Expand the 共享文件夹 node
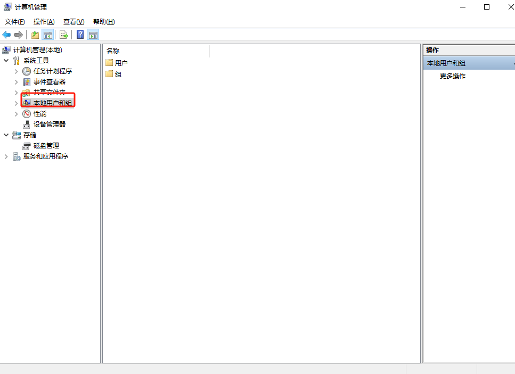This screenshot has height=374, width=515. pos(16,93)
